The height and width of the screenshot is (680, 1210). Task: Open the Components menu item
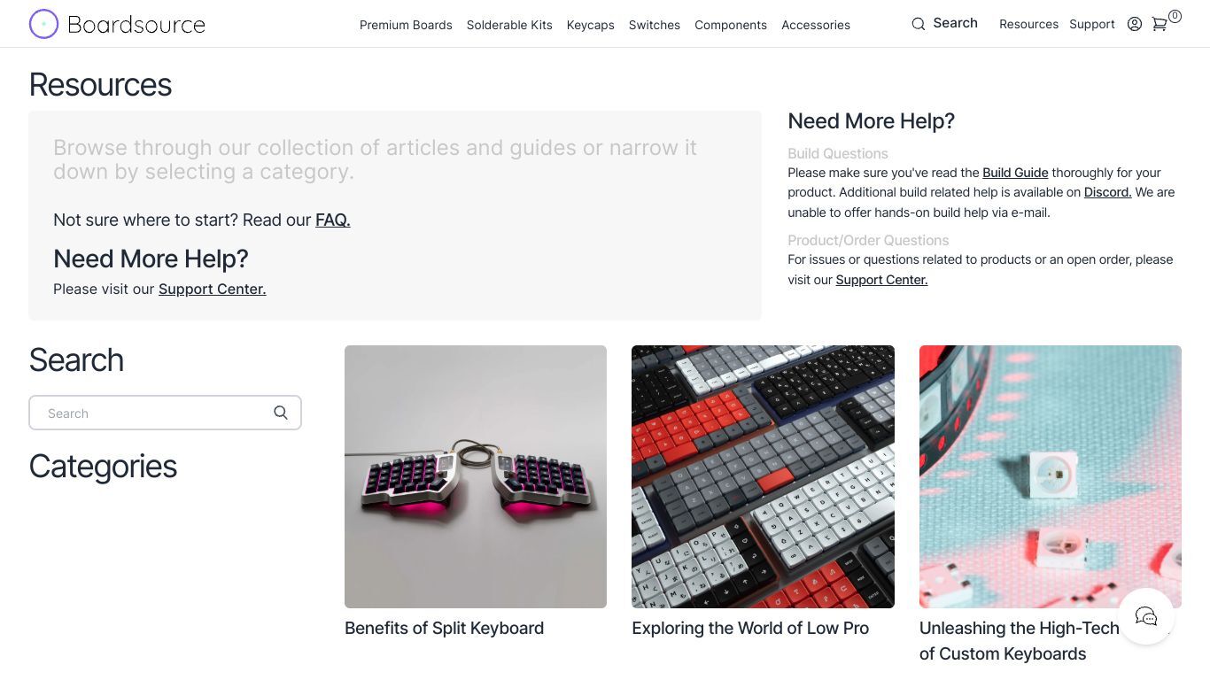tap(731, 25)
